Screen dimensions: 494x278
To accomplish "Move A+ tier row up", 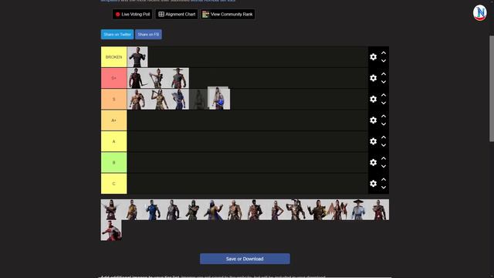I will click(384, 117).
